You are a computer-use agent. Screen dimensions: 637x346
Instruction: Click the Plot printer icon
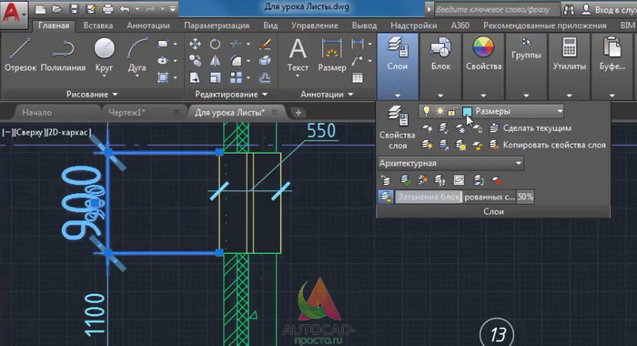coord(107,9)
